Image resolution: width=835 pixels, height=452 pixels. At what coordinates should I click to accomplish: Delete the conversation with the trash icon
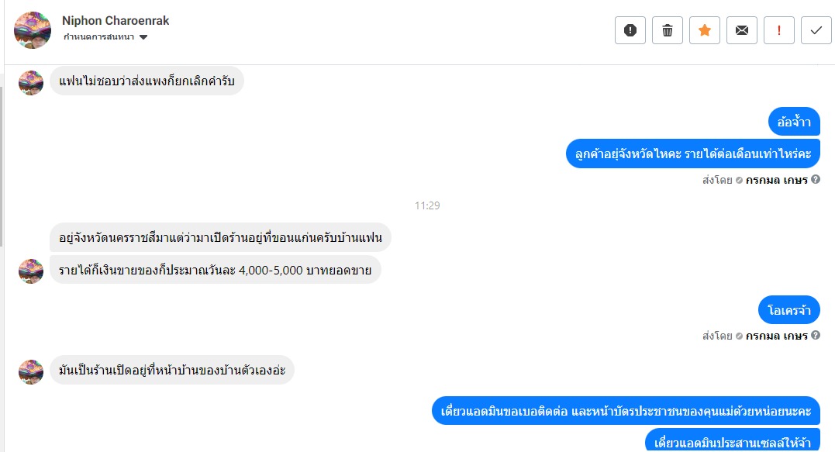click(668, 30)
